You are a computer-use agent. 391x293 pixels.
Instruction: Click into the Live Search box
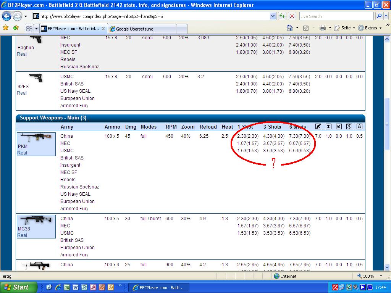click(336, 16)
